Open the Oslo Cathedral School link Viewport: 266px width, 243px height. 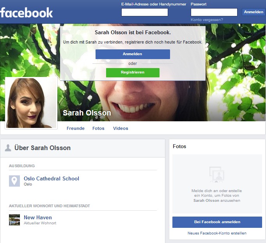[51, 178]
